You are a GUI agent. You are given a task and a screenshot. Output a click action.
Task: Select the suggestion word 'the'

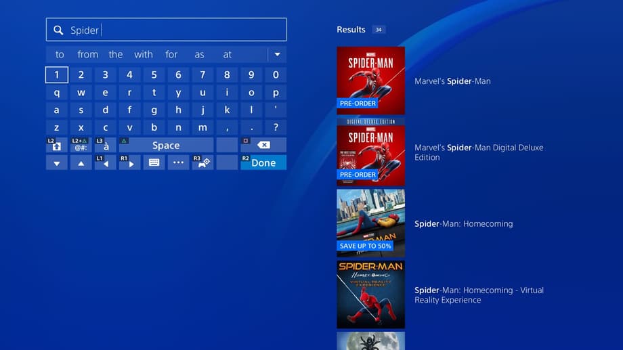pos(116,54)
